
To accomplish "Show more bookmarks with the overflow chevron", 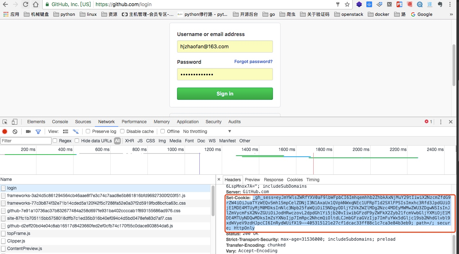I will [x=451, y=14].
